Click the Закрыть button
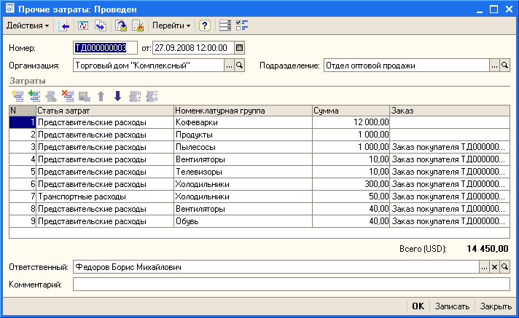The image size is (519, 318). pyautogui.click(x=496, y=306)
